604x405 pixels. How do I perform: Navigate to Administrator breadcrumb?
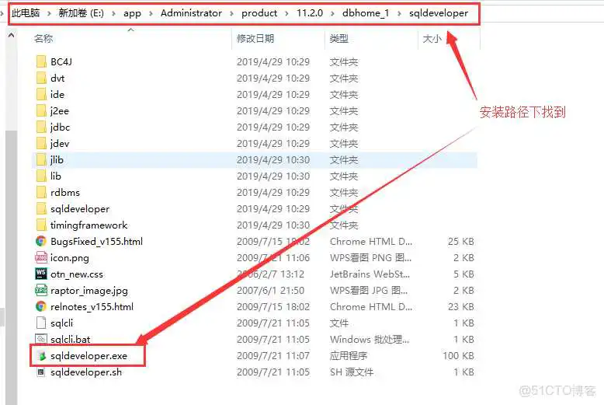pyautogui.click(x=191, y=13)
